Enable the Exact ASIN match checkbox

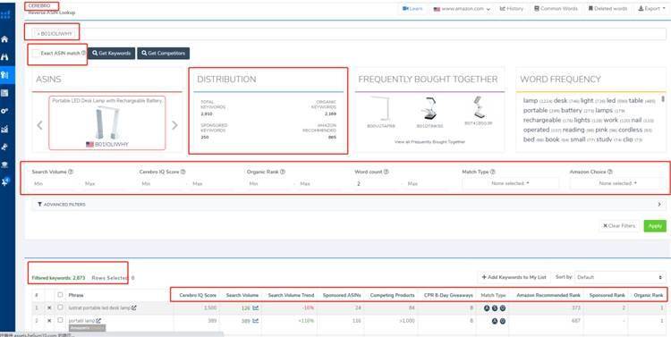pos(36,53)
